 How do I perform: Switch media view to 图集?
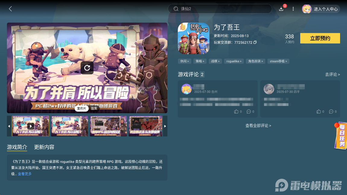pos(94,108)
